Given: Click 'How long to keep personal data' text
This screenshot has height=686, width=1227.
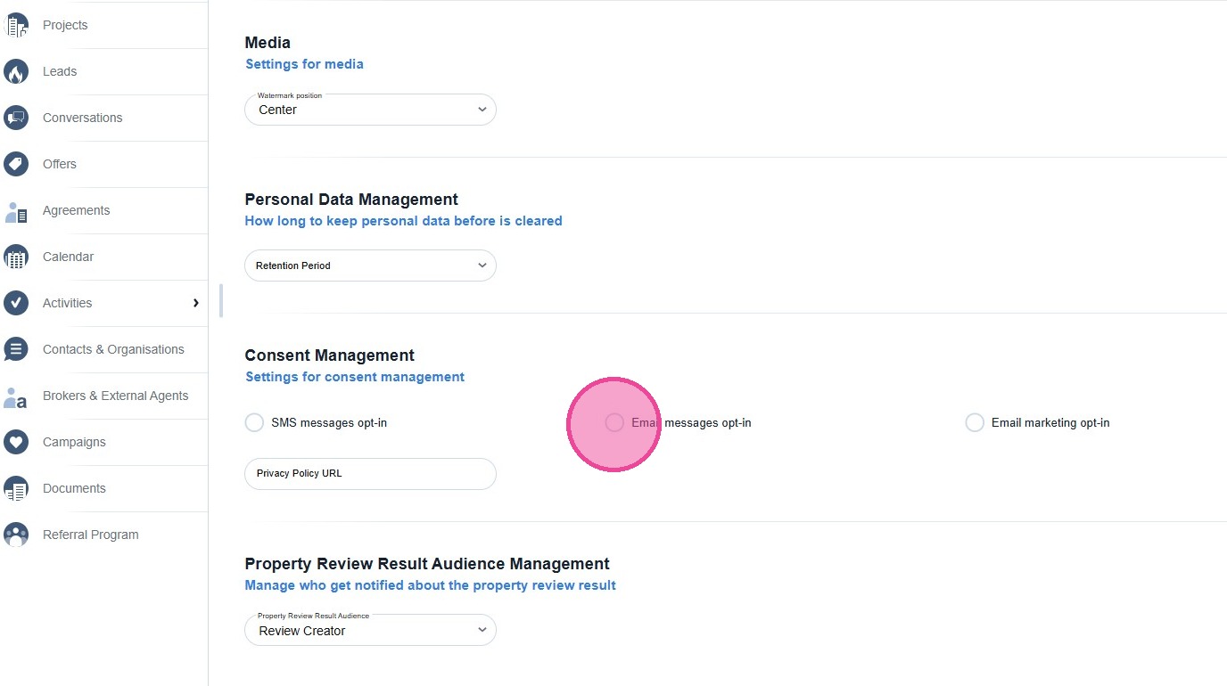Looking at the screenshot, I should (x=403, y=221).
